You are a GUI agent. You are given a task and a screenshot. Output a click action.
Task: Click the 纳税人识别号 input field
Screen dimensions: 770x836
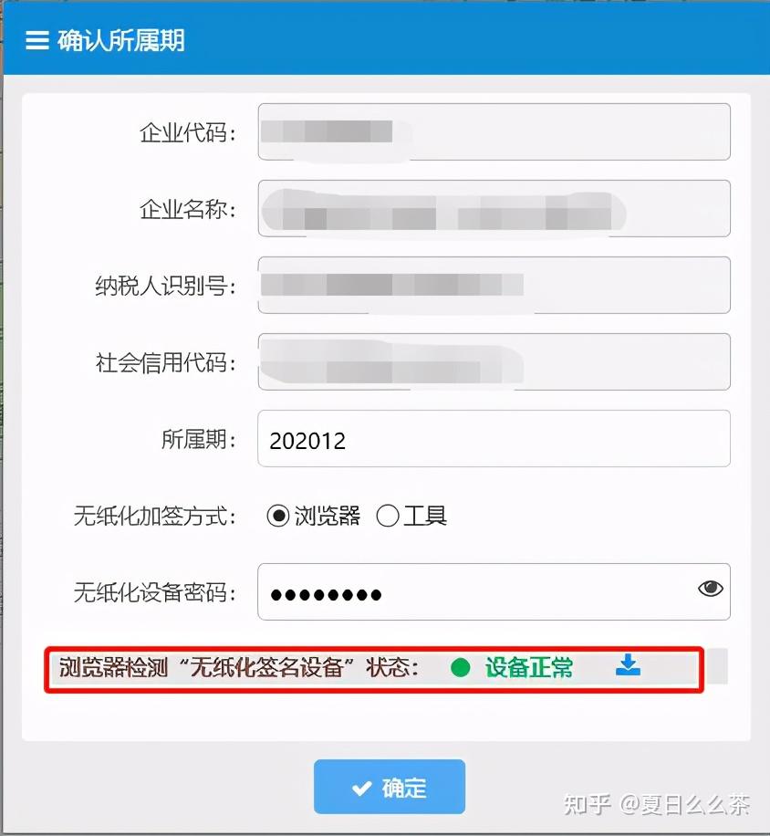click(x=494, y=286)
